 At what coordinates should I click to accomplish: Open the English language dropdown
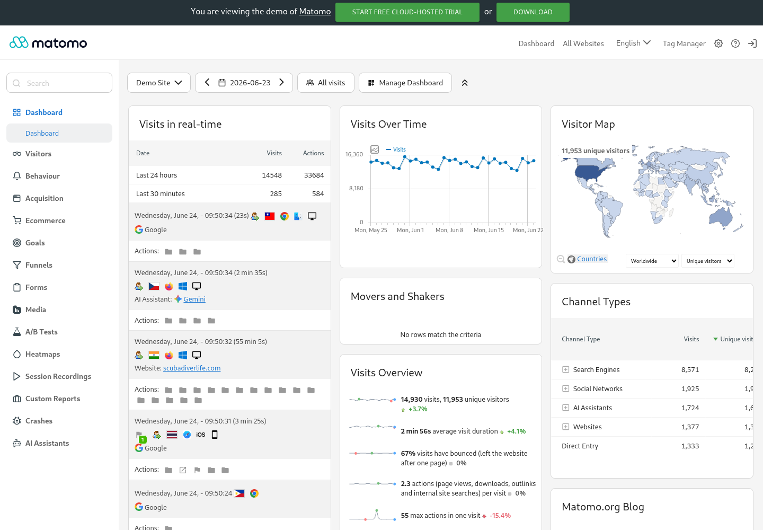pyautogui.click(x=633, y=43)
